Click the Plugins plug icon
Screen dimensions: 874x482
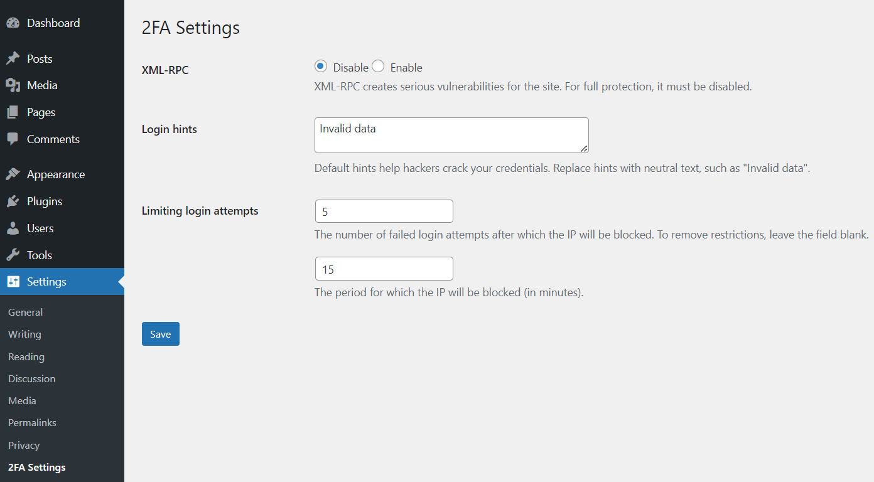13,201
